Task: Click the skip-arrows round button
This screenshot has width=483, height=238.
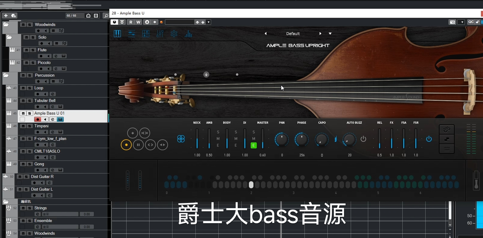Action: (145, 133)
